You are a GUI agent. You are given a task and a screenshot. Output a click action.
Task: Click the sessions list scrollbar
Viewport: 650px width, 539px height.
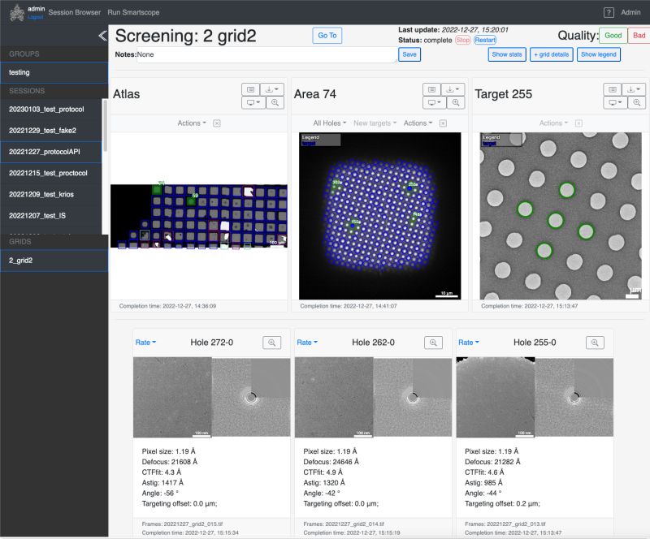click(105, 126)
